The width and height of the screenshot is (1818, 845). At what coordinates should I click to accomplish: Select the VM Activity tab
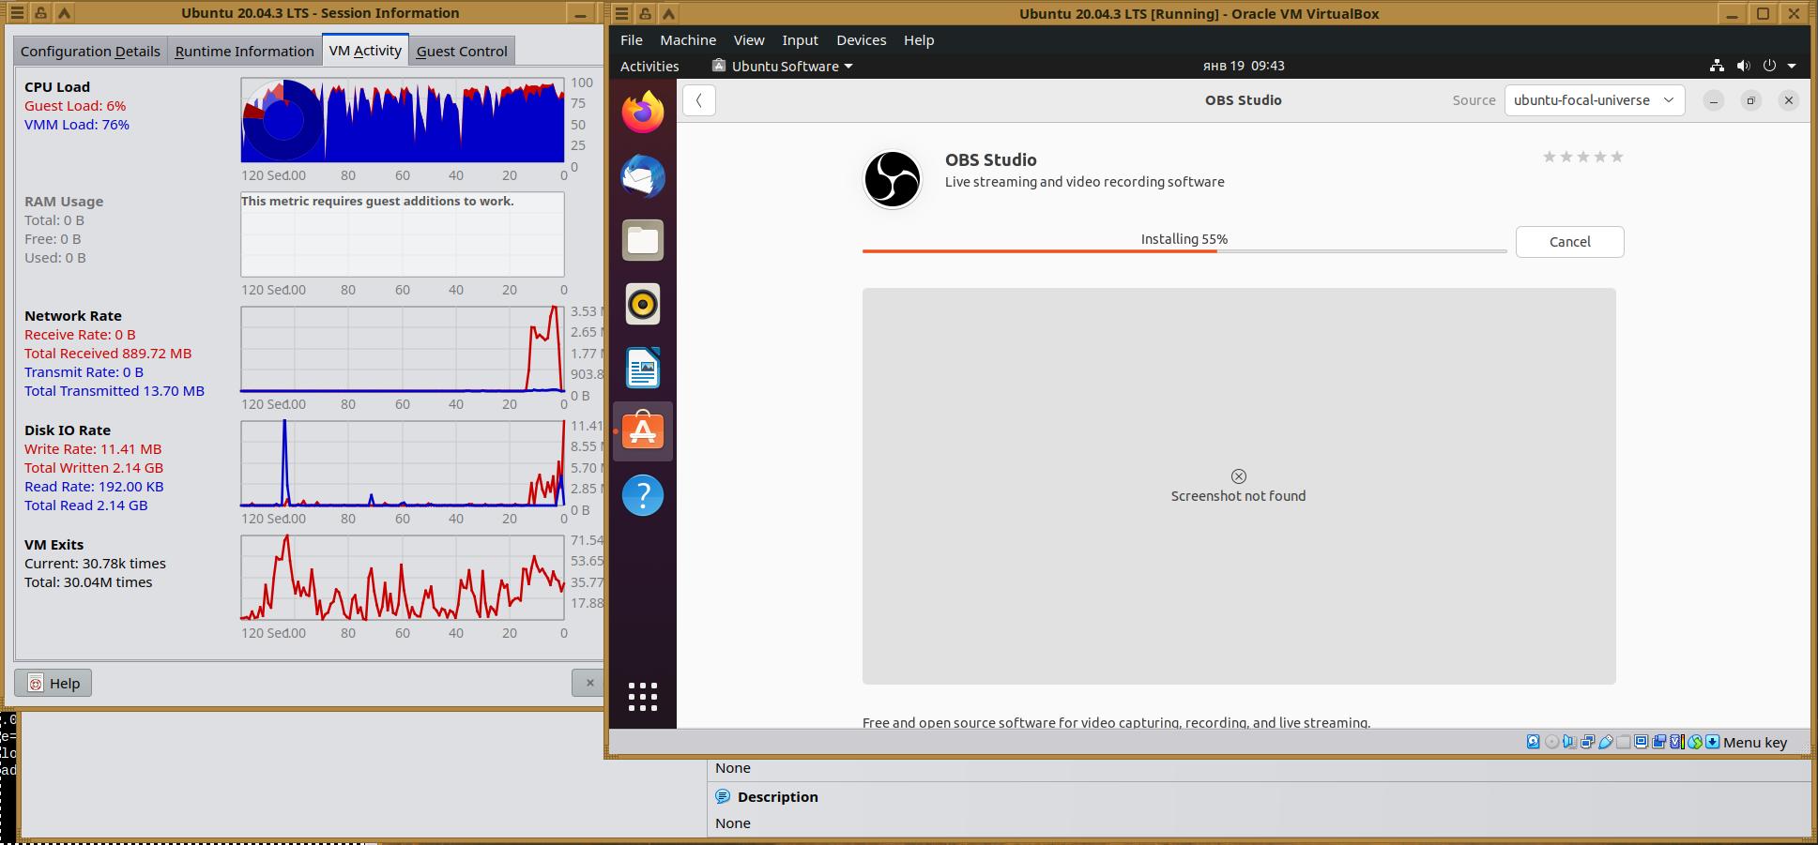click(x=365, y=50)
